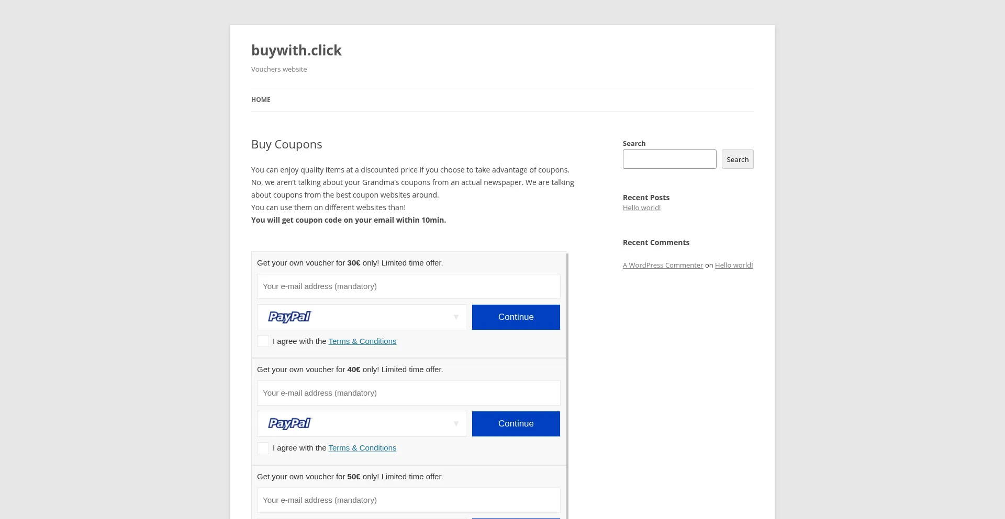Viewport: 1005px width, 519px height.
Task: Open the HOME menu item
Action: click(261, 100)
